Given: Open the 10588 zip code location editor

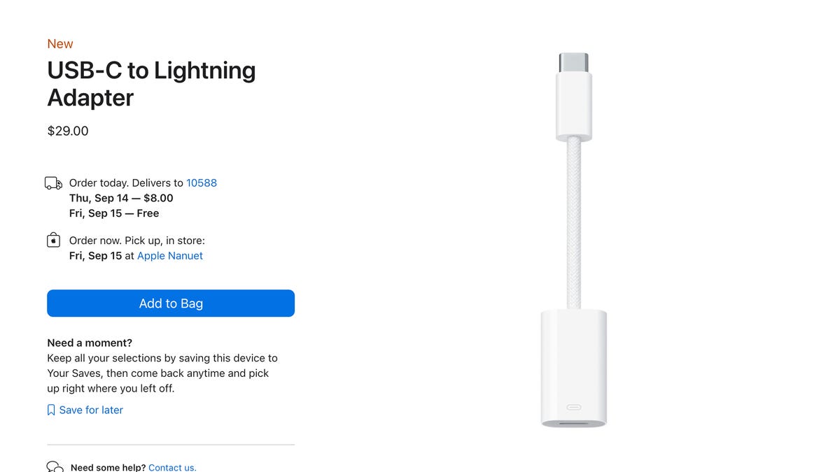Looking at the screenshot, I should click(202, 183).
